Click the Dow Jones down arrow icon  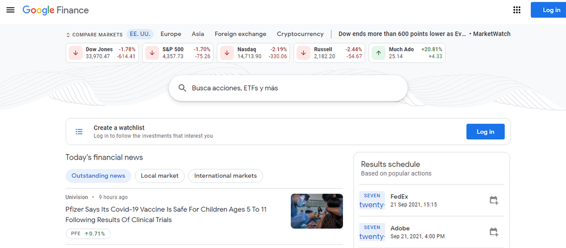[75, 53]
